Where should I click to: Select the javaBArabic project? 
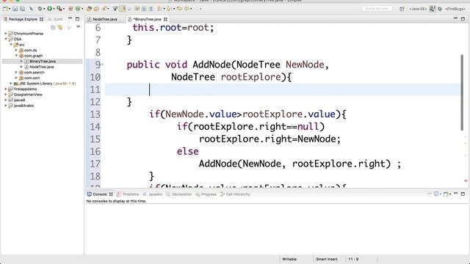23,106
